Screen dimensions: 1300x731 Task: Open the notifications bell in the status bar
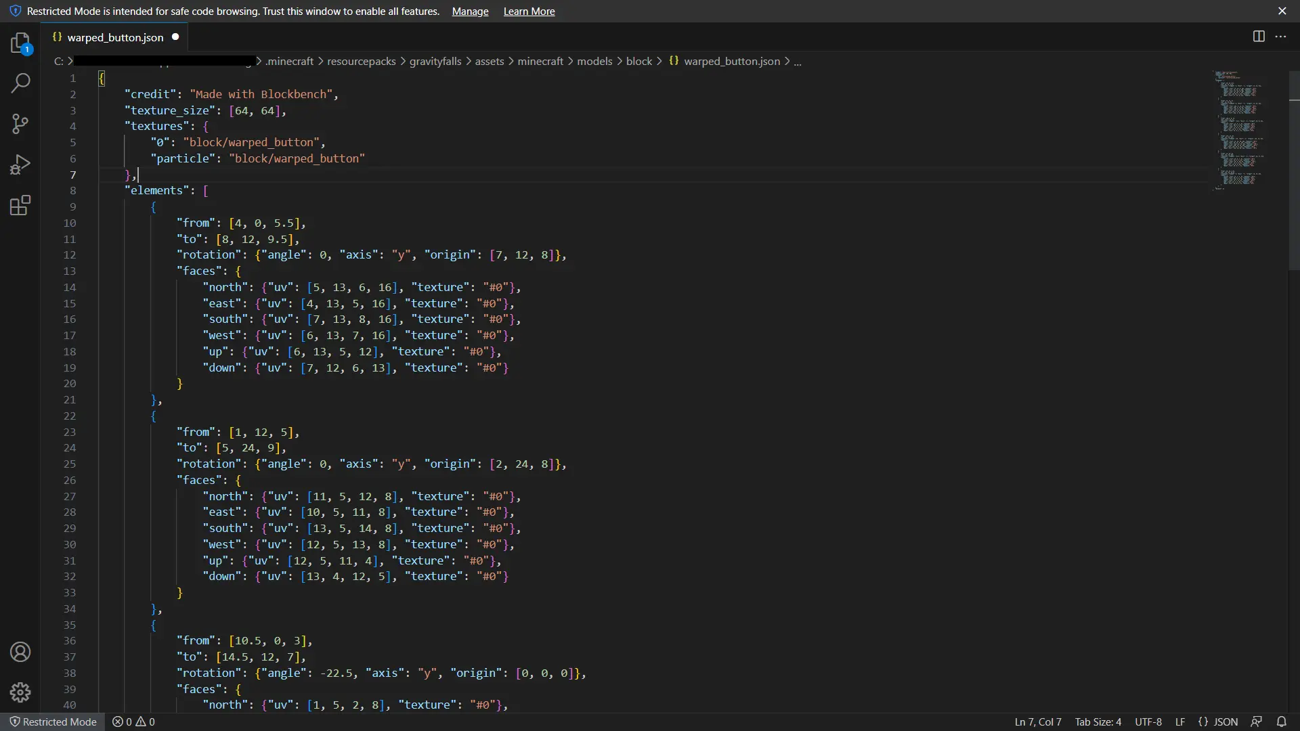1281,722
